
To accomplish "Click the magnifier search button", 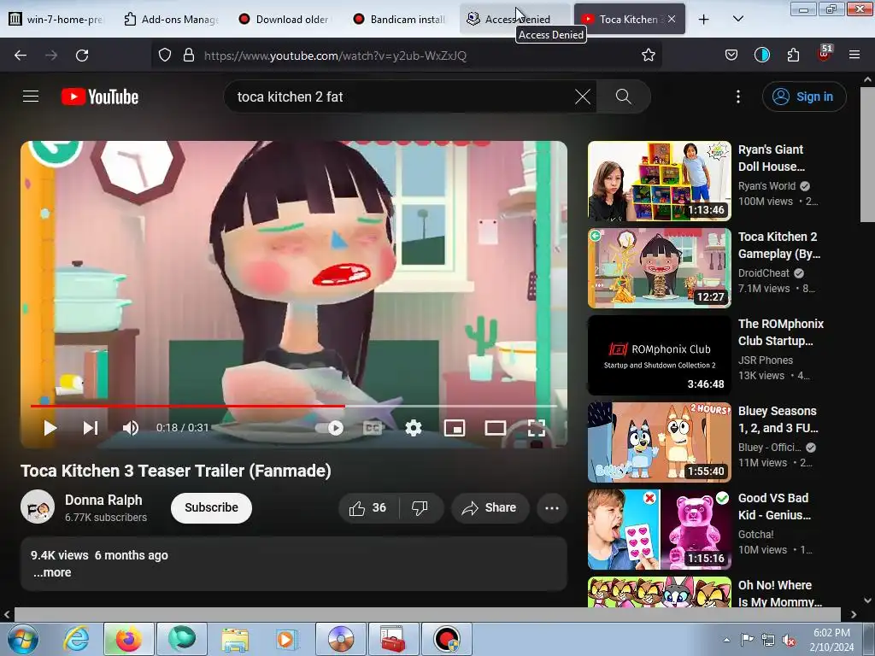I will [623, 97].
